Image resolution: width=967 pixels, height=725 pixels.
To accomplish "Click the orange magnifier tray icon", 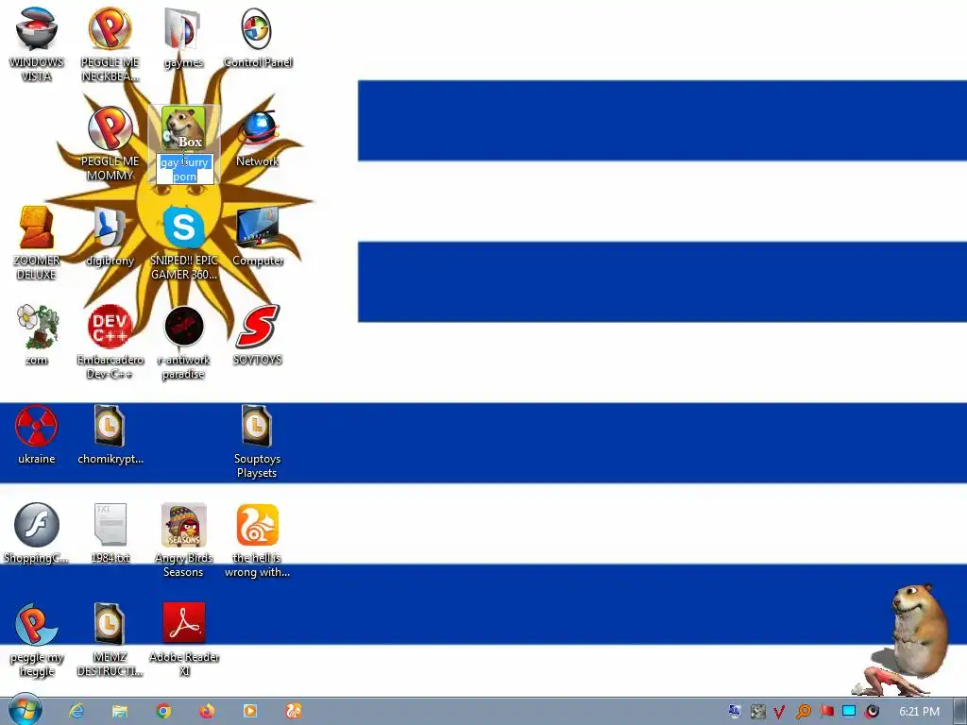I will (803, 712).
